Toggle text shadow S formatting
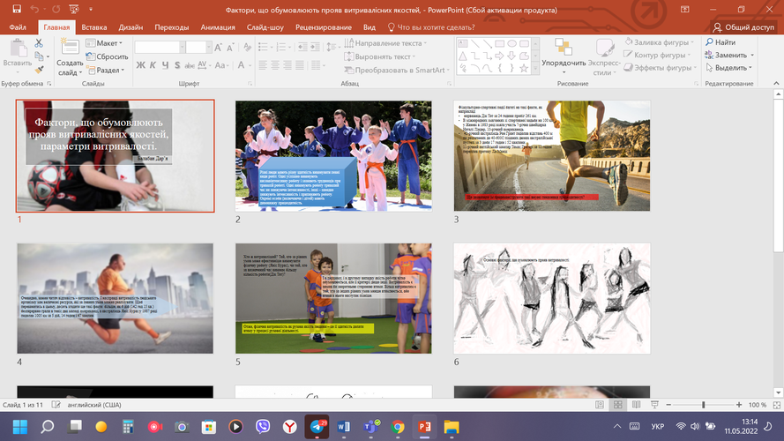This screenshot has height=441, width=784. [177, 65]
